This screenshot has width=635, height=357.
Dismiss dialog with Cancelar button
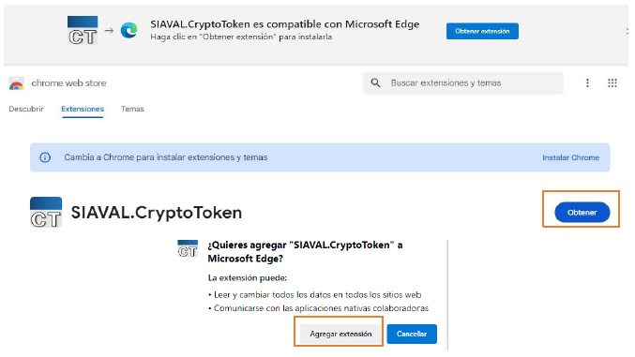pyautogui.click(x=412, y=334)
